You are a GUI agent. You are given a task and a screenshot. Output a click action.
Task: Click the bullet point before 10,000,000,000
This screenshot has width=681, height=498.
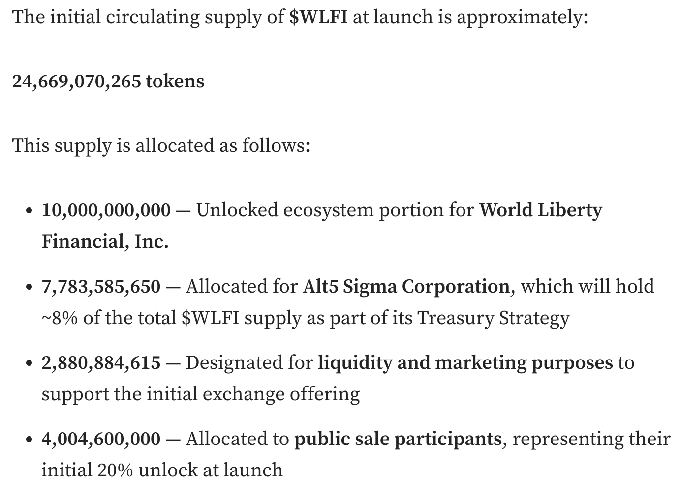pos(30,211)
